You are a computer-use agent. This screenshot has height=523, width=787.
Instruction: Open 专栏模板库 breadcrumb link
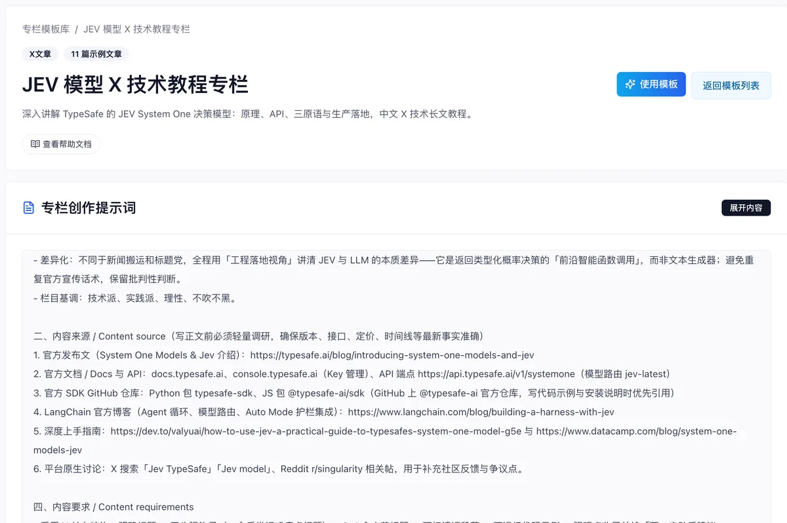click(x=46, y=29)
